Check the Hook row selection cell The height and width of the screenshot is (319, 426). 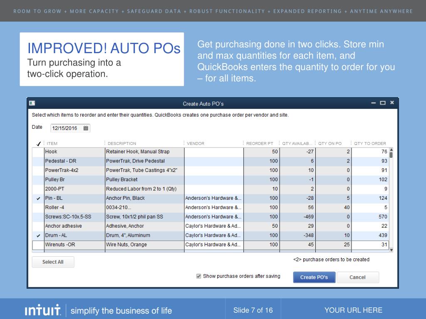tap(38, 152)
